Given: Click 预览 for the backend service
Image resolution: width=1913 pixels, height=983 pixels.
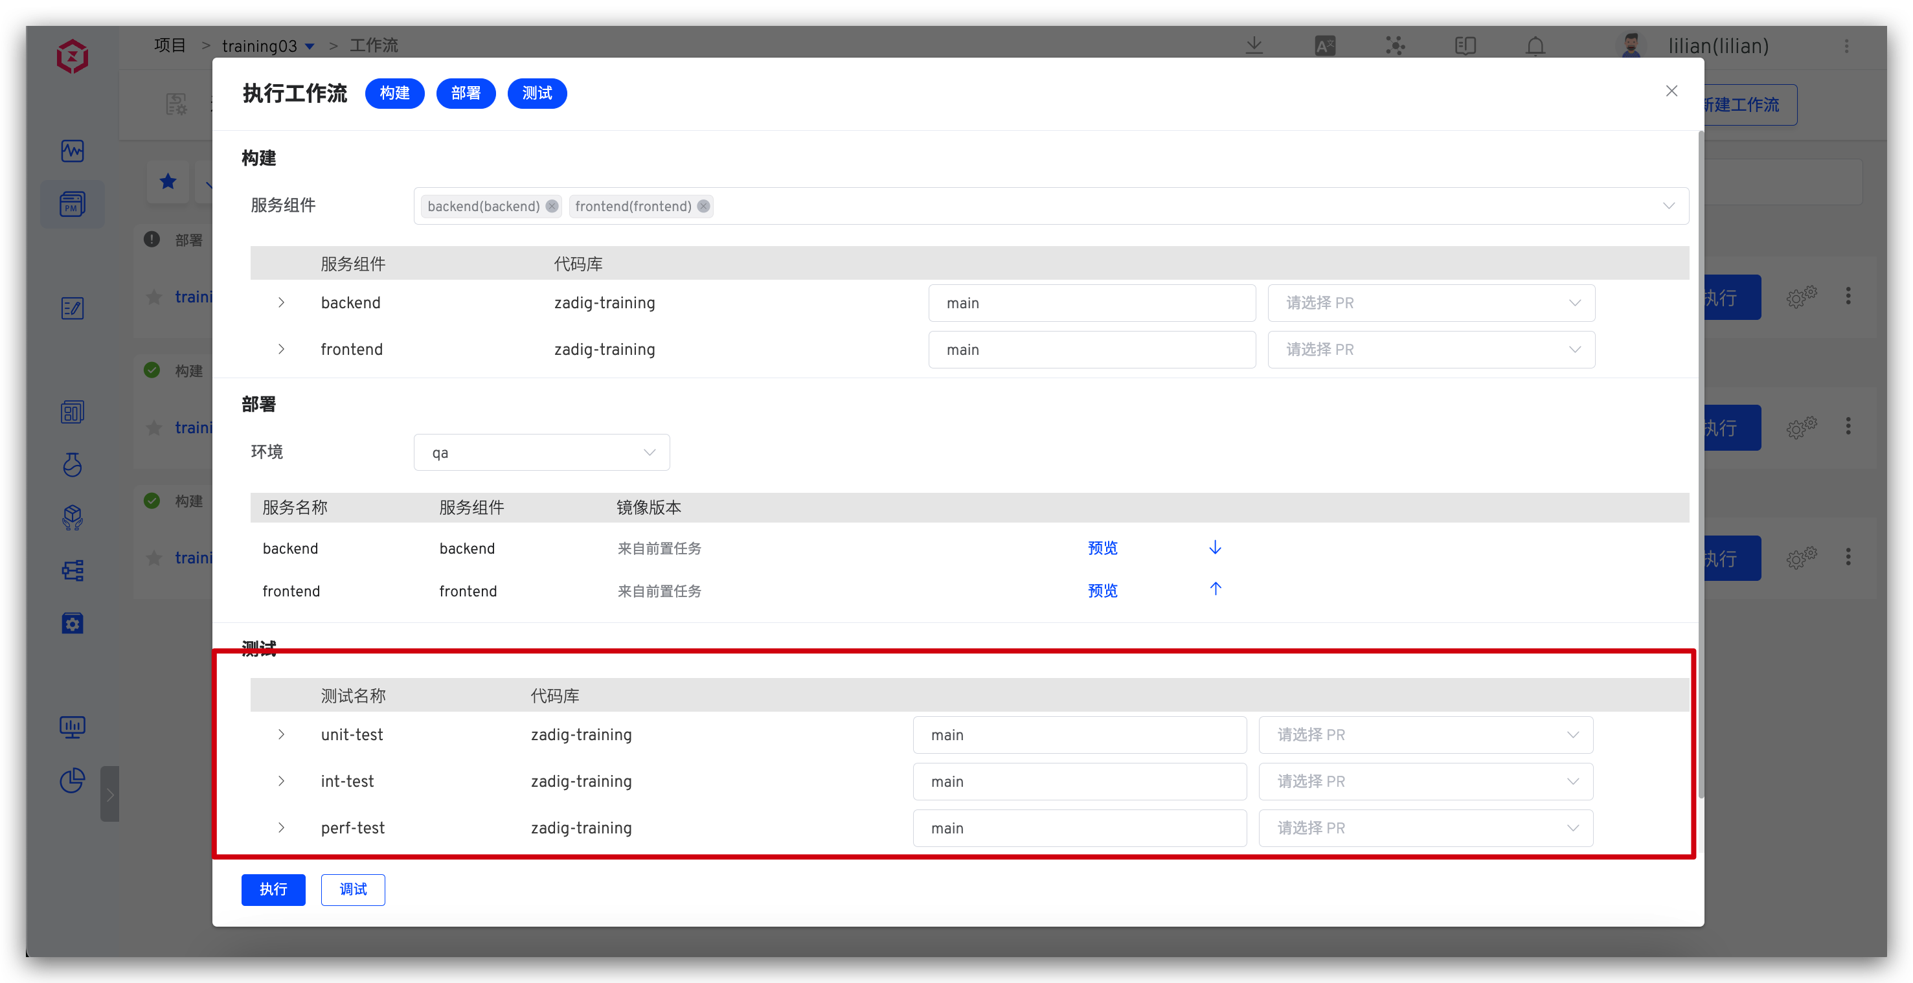Looking at the screenshot, I should click(x=1102, y=548).
